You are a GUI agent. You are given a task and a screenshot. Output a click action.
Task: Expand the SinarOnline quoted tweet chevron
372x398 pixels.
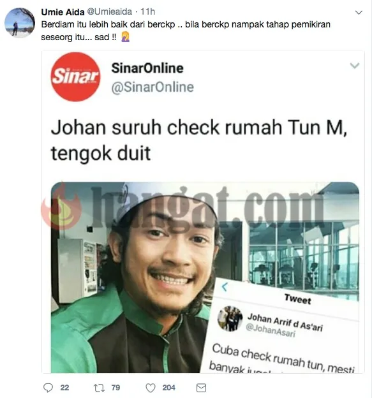click(x=355, y=66)
